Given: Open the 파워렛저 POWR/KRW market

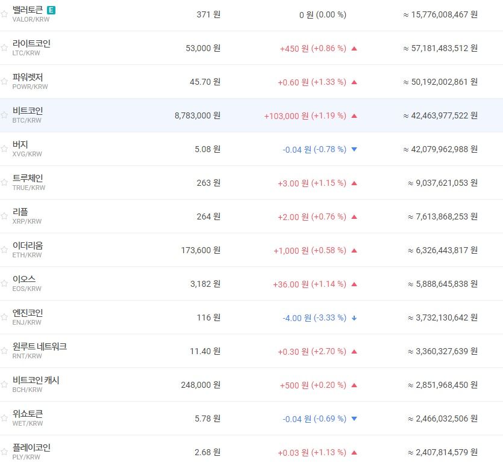Looking at the screenshot, I should [28, 78].
